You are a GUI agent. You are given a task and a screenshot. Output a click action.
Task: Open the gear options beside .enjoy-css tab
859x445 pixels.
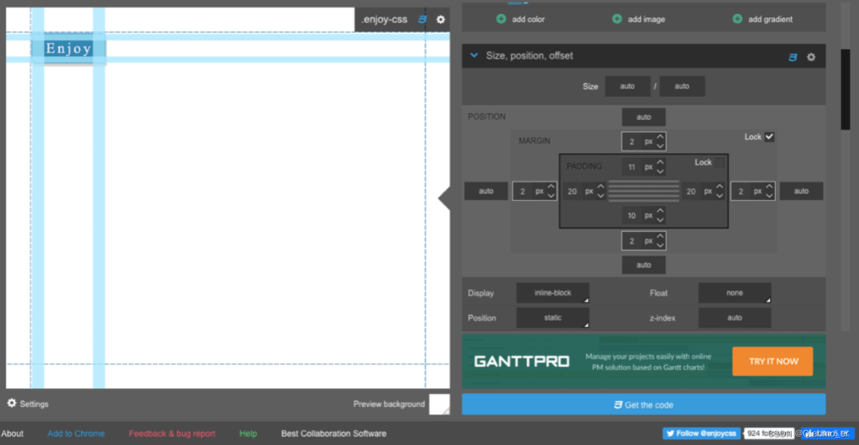point(440,19)
